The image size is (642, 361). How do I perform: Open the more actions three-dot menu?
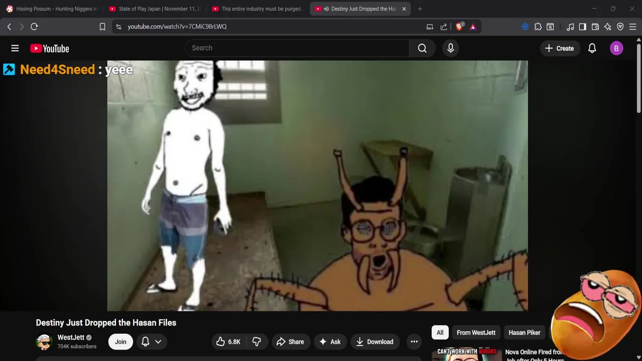[x=414, y=342]
